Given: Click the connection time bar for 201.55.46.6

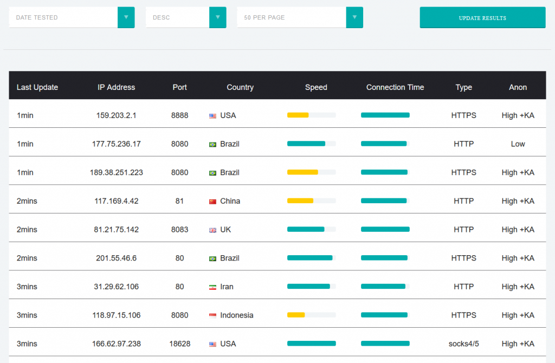Looking at the screenshot, I should coord(385,257).
